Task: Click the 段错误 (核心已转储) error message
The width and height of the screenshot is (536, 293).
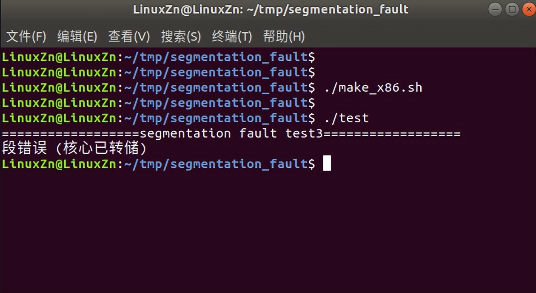Action: tap(75, 149)
